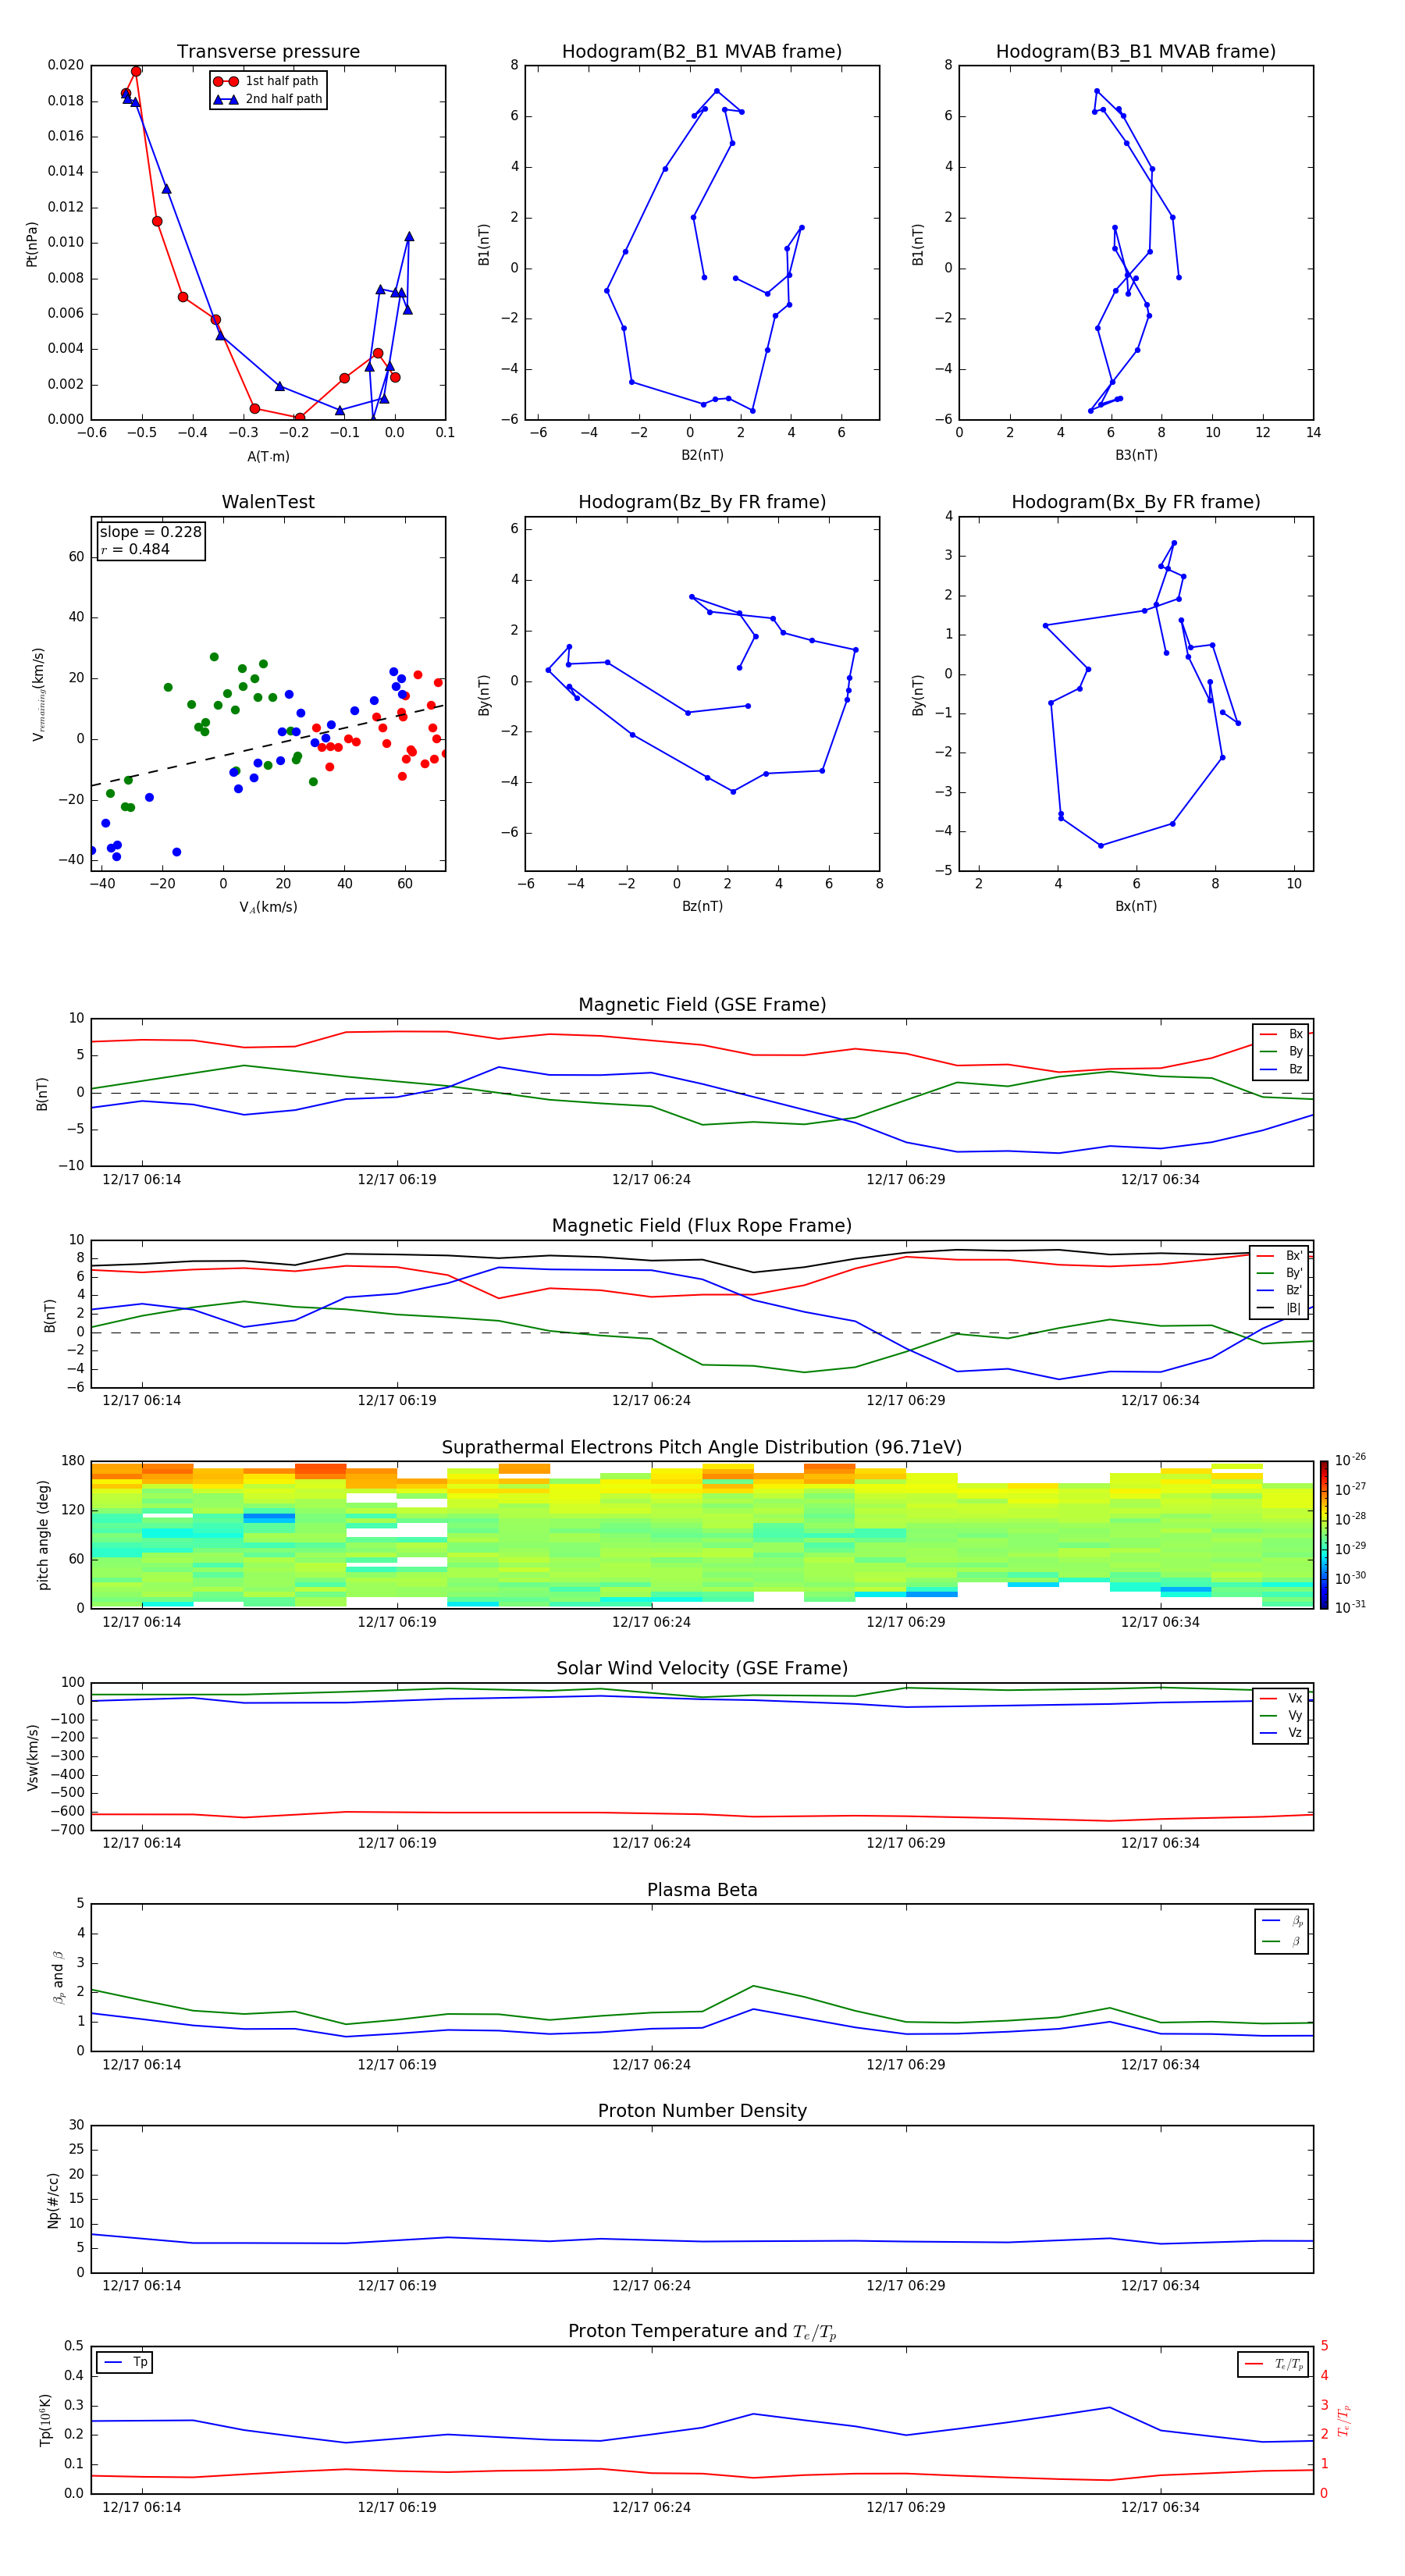
Task: Click the 'Magnetic Field (Flux Rope Frame)' title
Action: [x=702, y=1226]
